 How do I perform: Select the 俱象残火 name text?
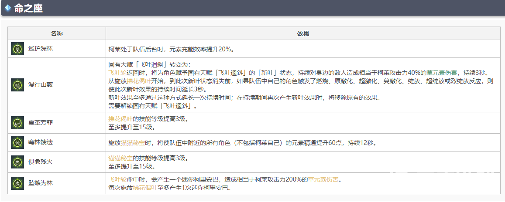point(40,162)
